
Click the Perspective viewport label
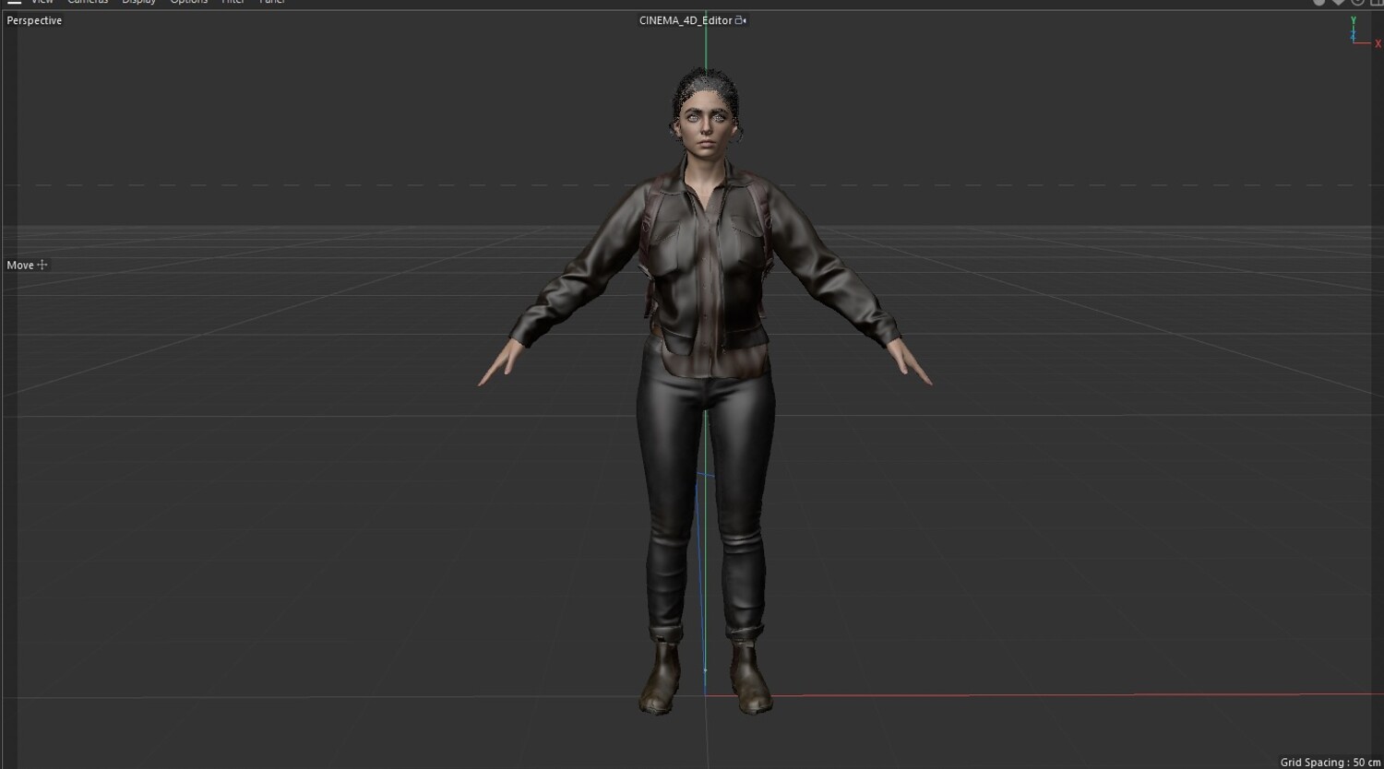(34, 20)
